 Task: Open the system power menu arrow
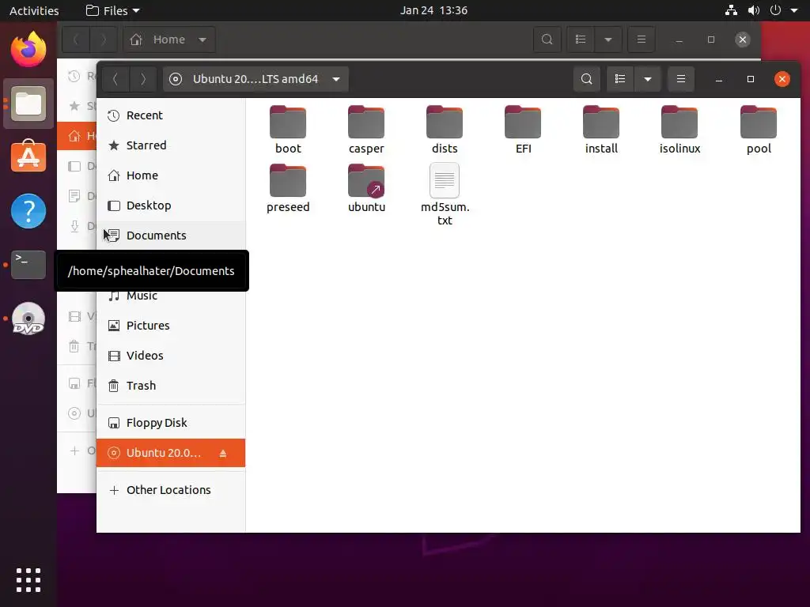click(794, 10)
